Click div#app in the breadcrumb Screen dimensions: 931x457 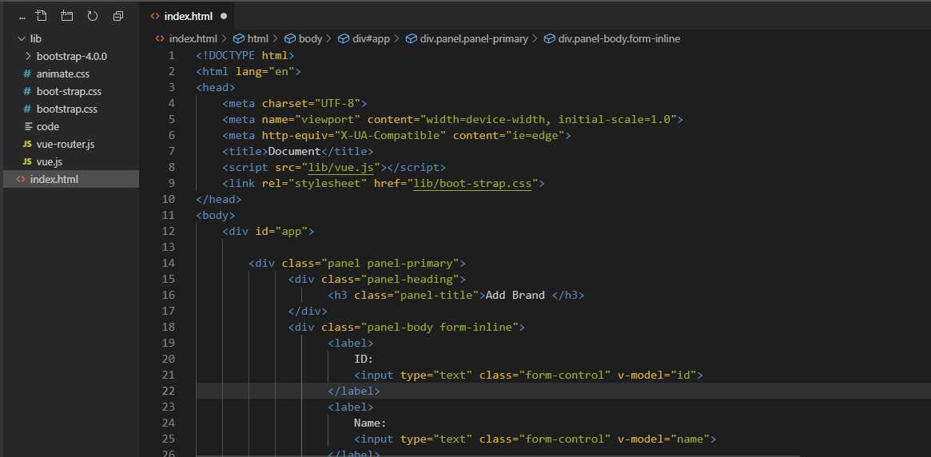[x=371, y=38]
